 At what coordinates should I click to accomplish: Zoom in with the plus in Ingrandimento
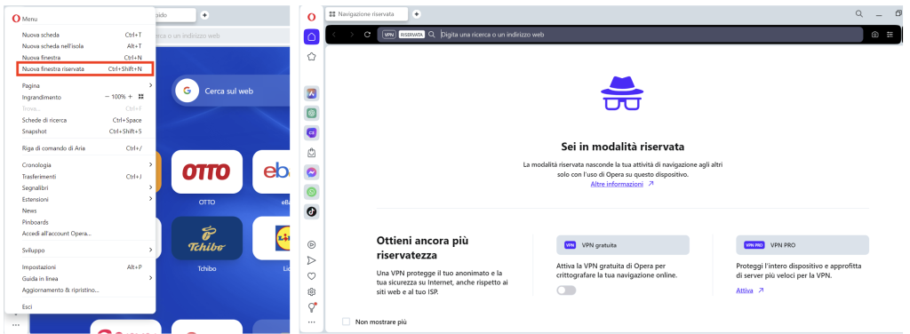(x=131, y=97)
